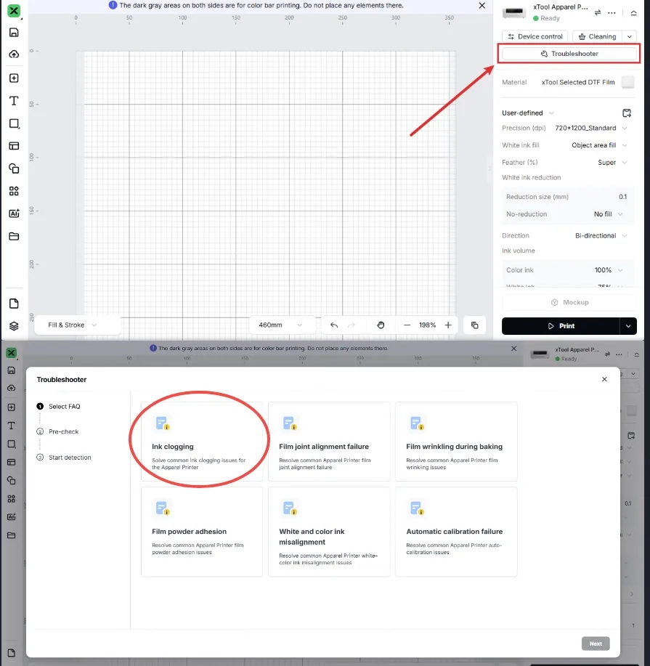Select the Film joint alignment failure card

[329, 442]
